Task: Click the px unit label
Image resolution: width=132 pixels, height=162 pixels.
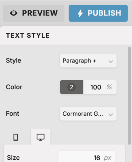Action: pos(108,158)
